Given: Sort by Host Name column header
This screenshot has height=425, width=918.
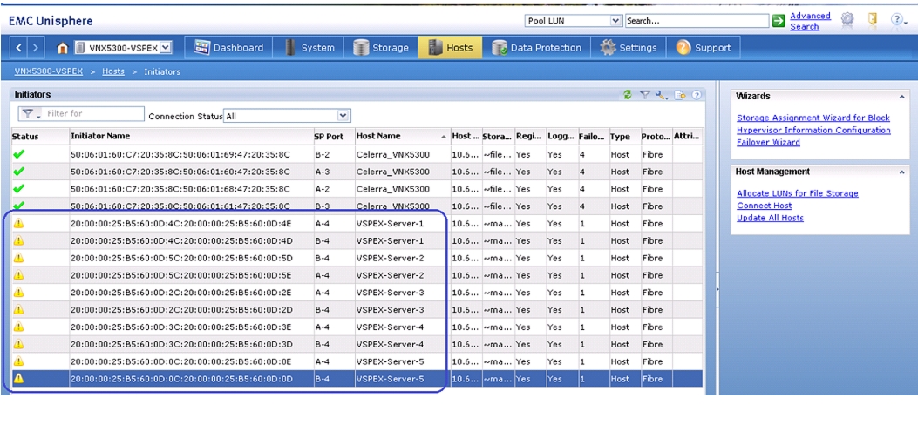Looking at the screenshot, I should (403, 136).
